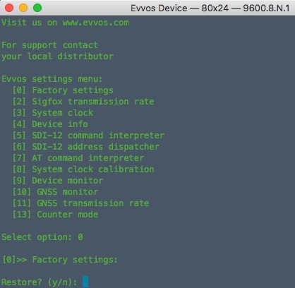Click the Counter mode option line
Viewport: 295px width, 288px height.
(x=55, y=215)
